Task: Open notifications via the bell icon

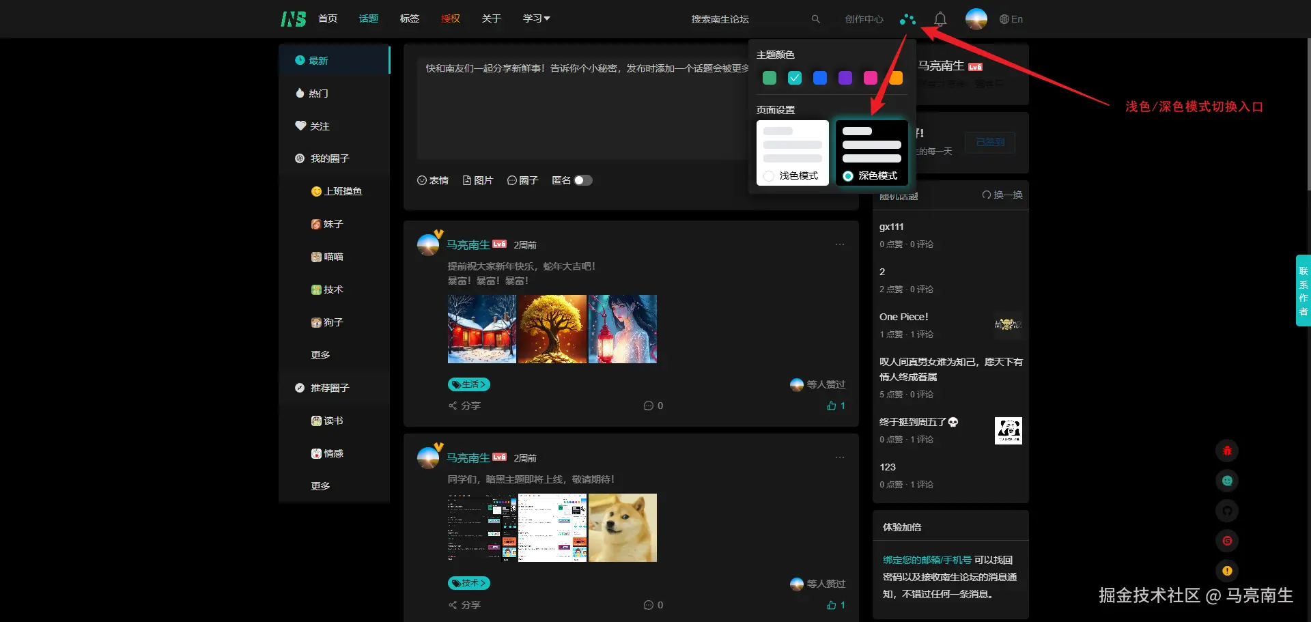Action: coord(940,19)
